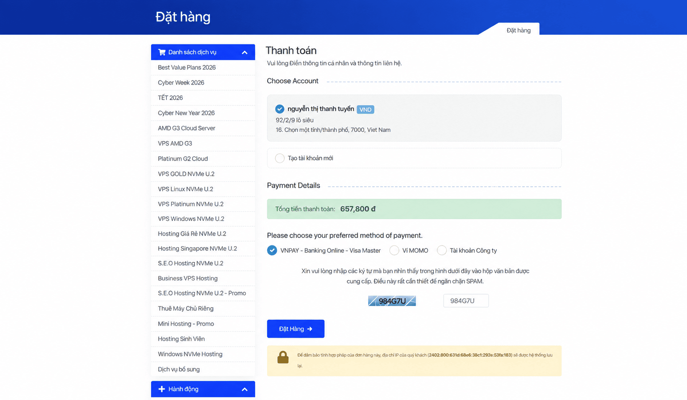The width and height of the screenshot is (687, 400).
Task: Click the plus icon beside Hành động
Action: [x=161, y=389]
